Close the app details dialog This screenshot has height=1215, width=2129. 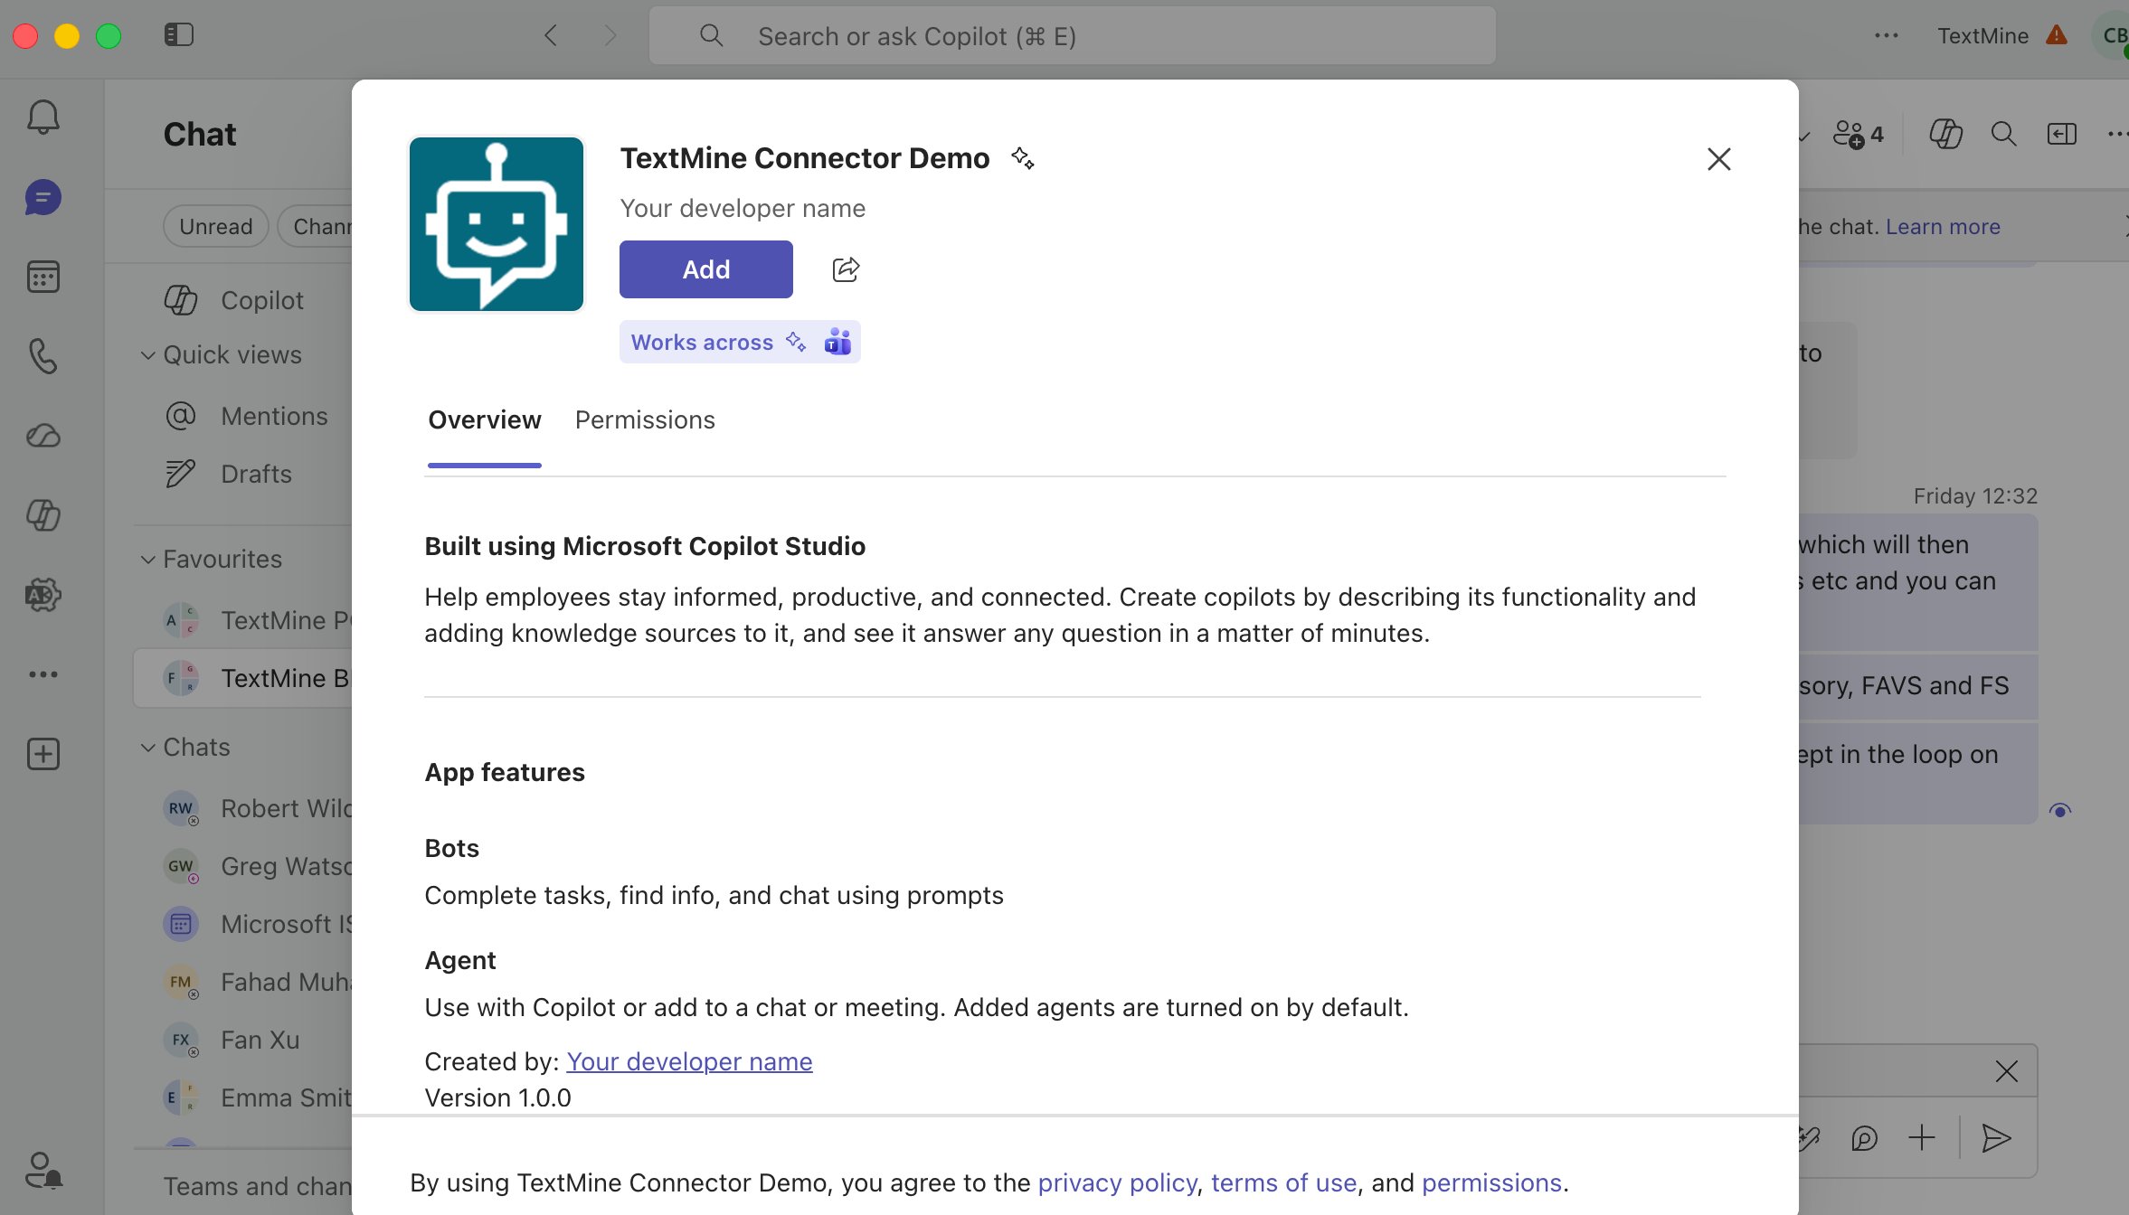click(1719, 159)
